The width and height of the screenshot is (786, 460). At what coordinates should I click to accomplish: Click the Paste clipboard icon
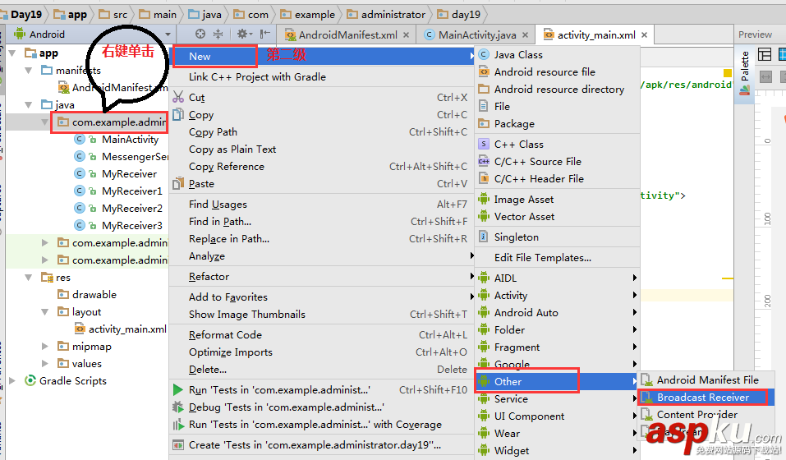tap(178, 183)
